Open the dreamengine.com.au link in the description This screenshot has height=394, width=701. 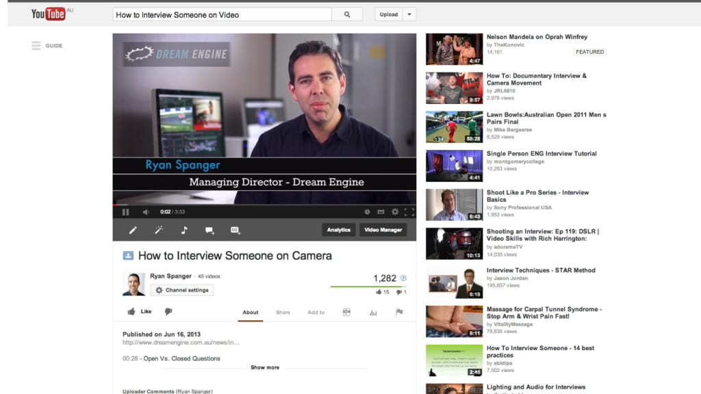181,343
